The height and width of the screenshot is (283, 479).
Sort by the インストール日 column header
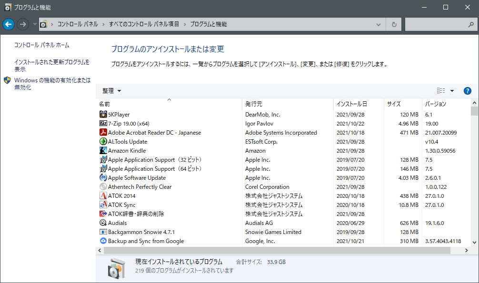tap(359, 104)
